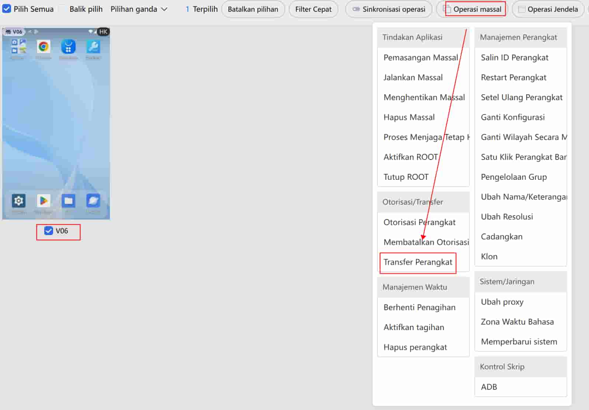The width and height of the screenshot is (589, 410).
Task: Open Operasi Jendela button
Action: point(548,9)
